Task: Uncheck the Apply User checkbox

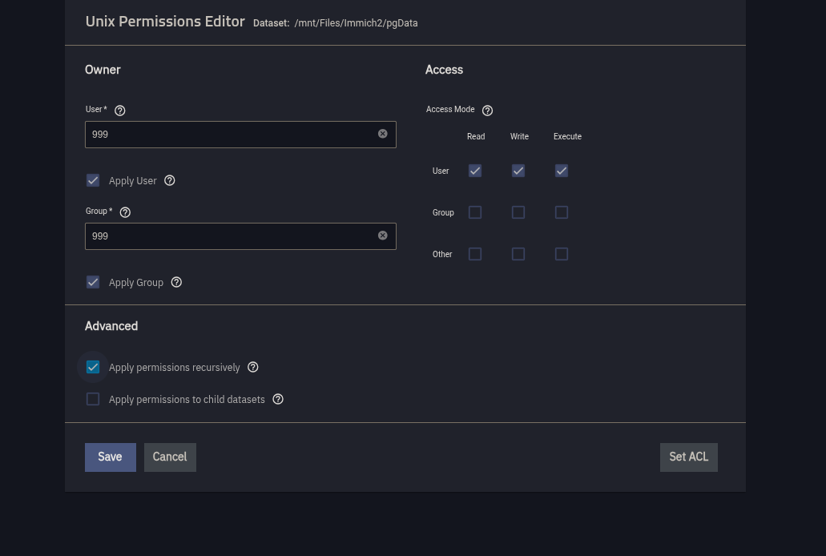Action: click(x=93, y=180)
